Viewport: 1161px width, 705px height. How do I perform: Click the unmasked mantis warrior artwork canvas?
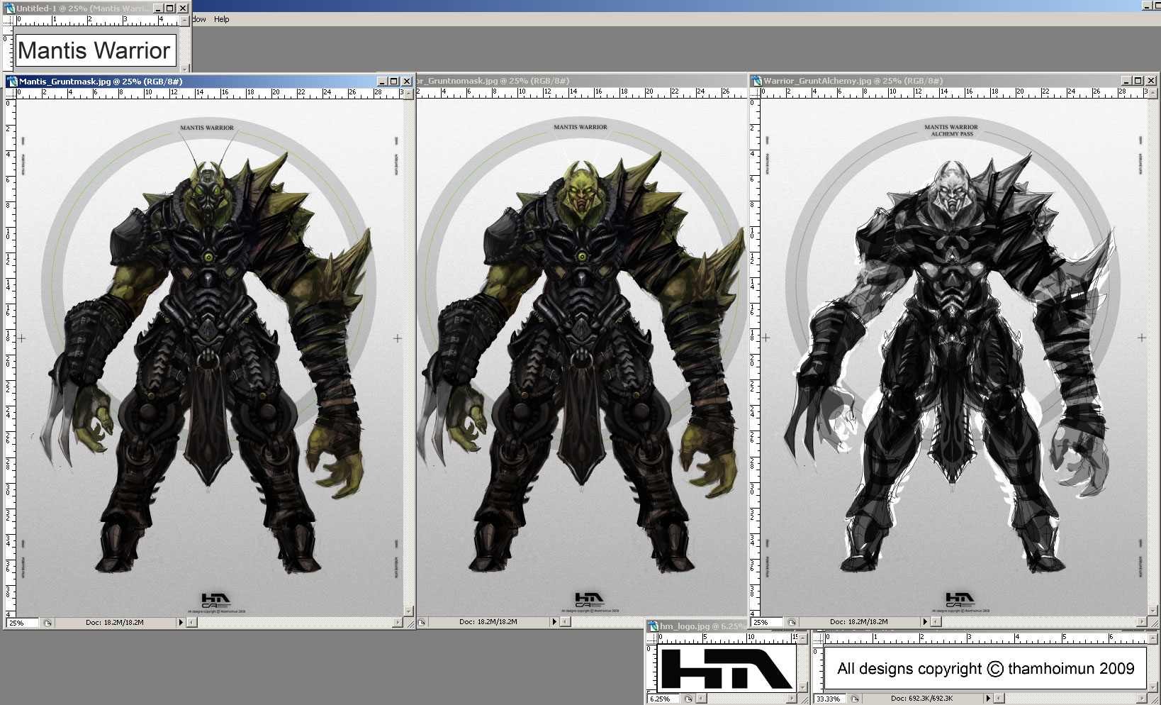coord(582,357)
